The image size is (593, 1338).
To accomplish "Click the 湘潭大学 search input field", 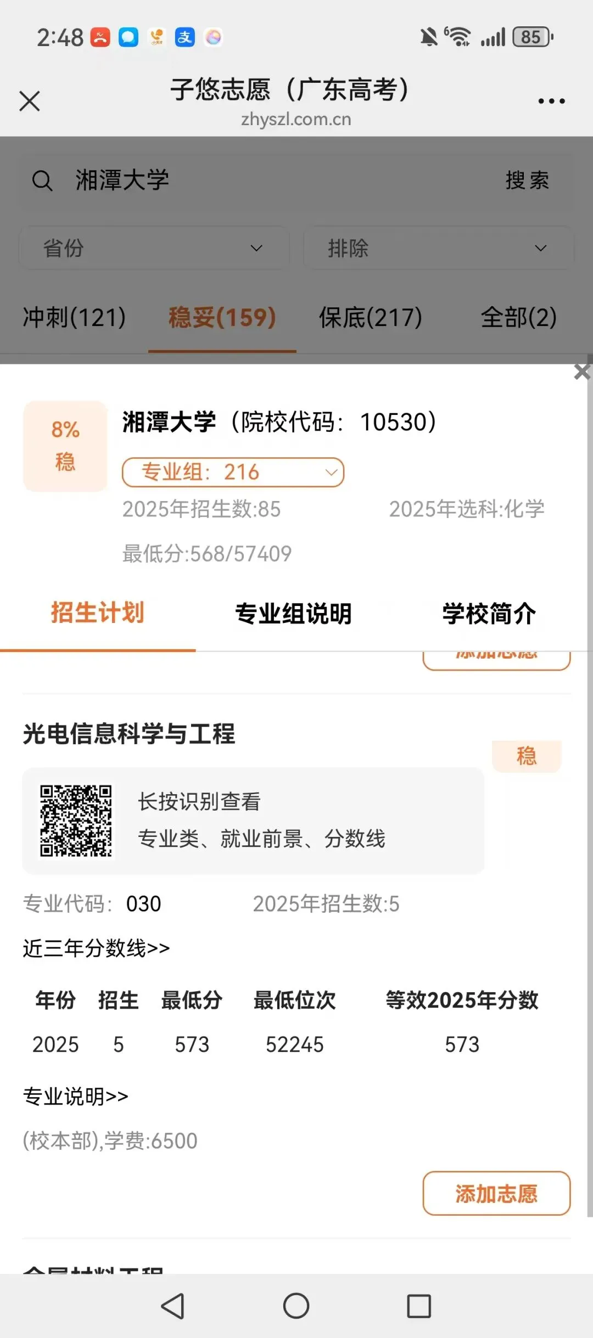I will [275, 181].
